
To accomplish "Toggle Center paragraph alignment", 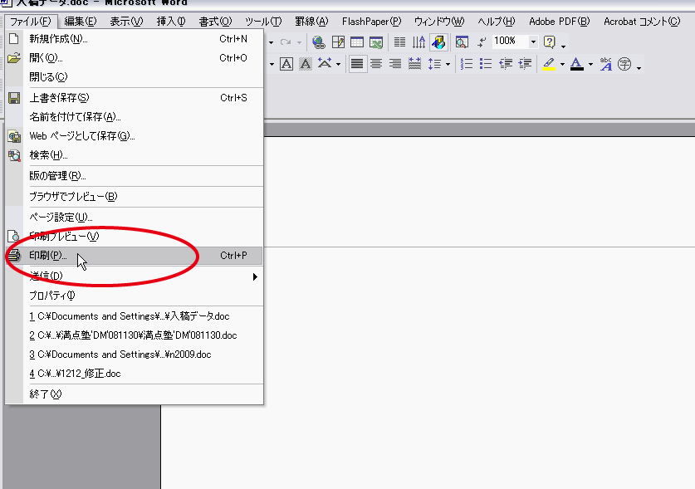I will pyautogui.click(x=376, y=64).
